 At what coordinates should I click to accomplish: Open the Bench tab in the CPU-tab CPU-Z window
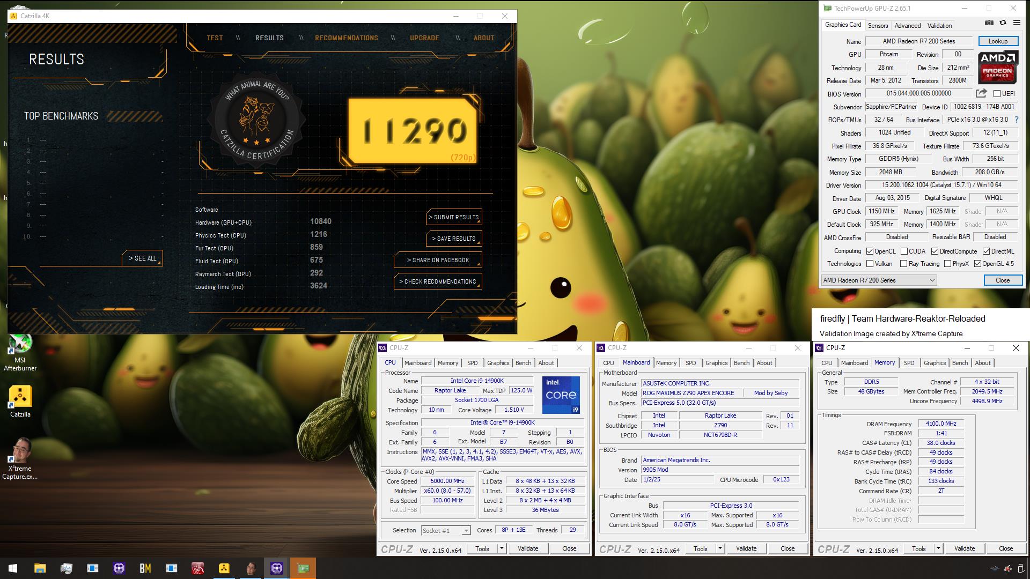pyautogui.click(x=523, y=363)
